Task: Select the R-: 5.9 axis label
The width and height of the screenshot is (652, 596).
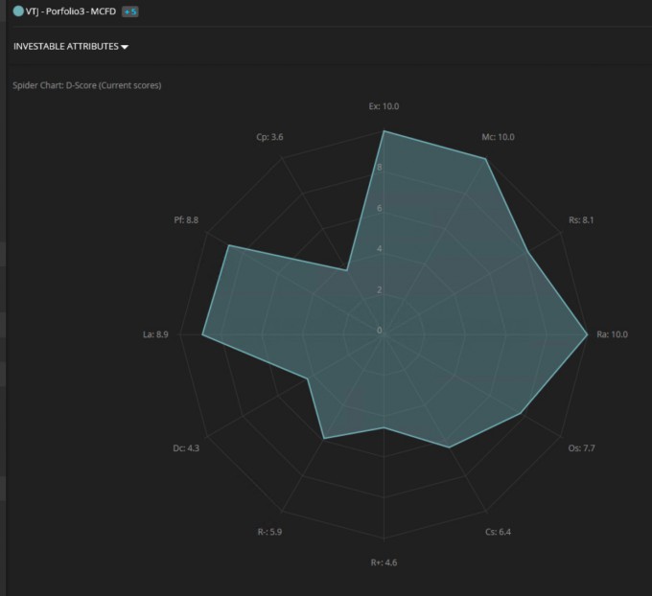Action: tap(269, 532)
